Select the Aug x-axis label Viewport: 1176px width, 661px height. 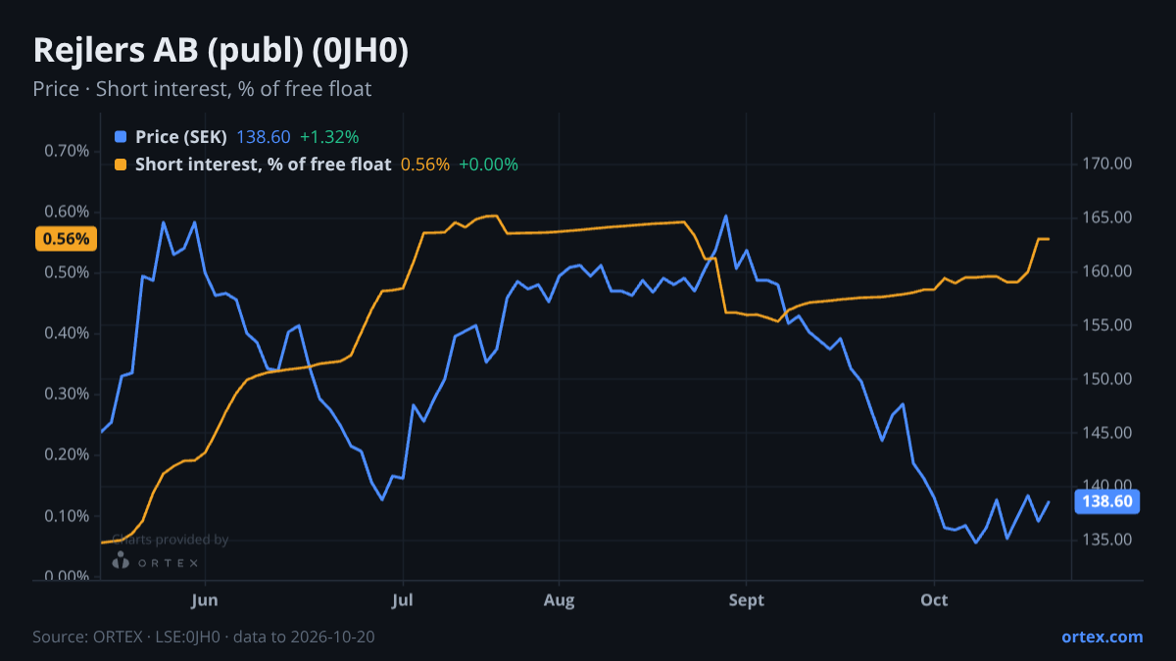click(x=559, y=600)
